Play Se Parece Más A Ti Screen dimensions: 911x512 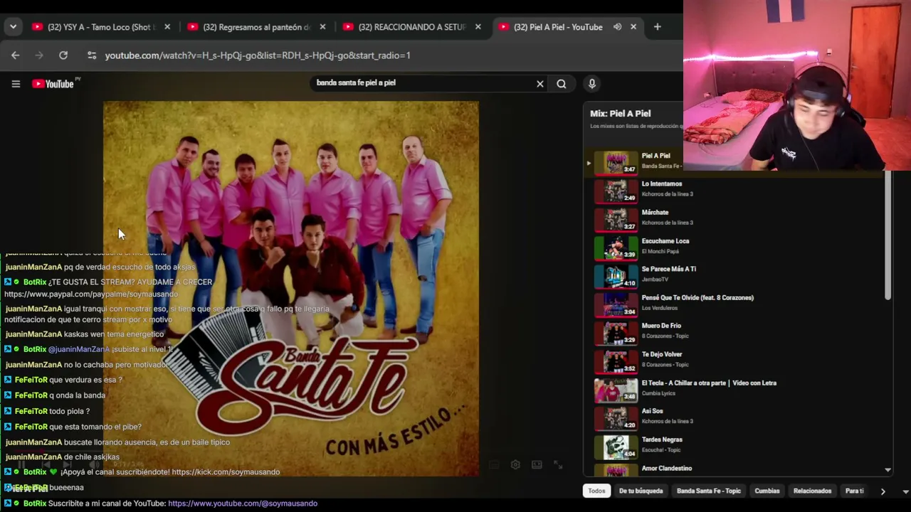(x=669, y=270)
